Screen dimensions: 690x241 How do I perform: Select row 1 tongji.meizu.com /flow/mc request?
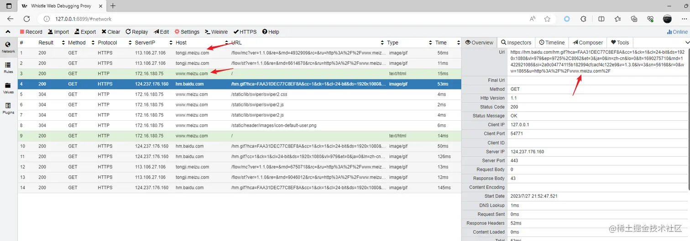click(x=240, y=53)
